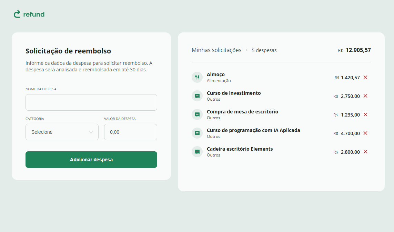Click the receipt icon beside Compra de mesa de escritório
Viewport: 394px width, 232px height.
197,114
